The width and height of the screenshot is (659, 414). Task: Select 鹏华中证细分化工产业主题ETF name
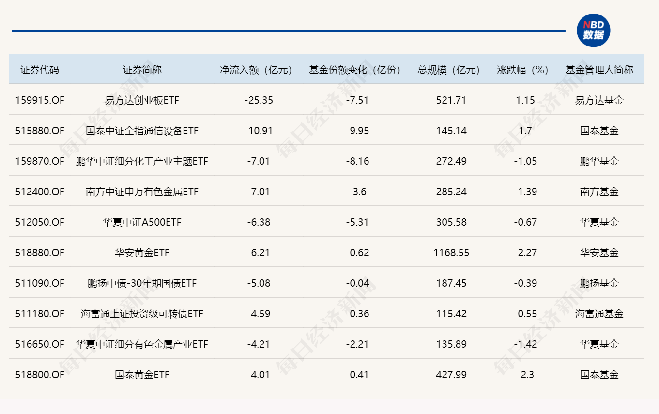click(x=142, y=161)
